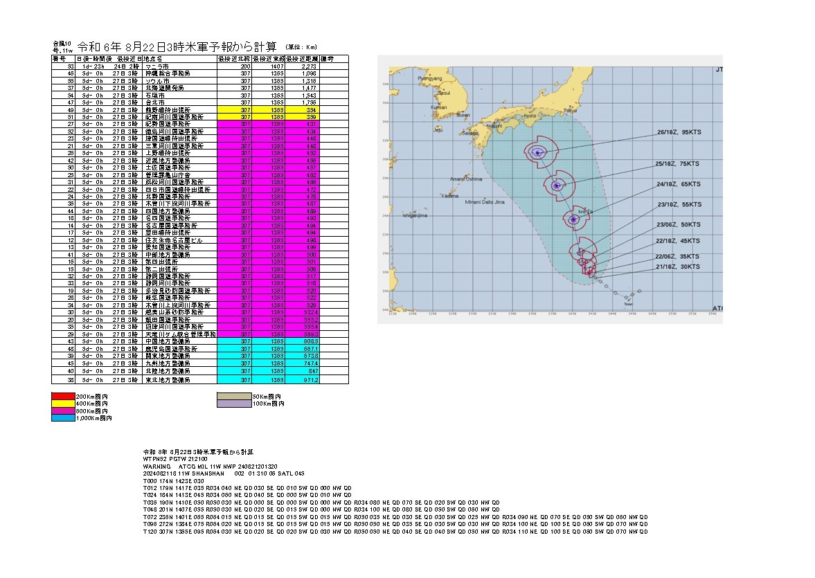Select the lavender 100Km legend swatch
Viewport: 815px width, 578px height.
point(234,404)
